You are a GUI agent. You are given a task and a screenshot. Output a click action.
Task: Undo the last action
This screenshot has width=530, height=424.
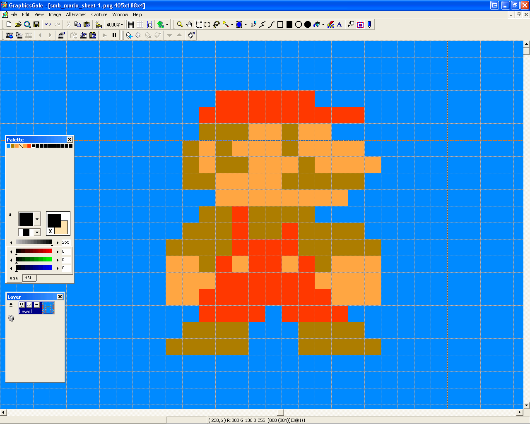48,25
